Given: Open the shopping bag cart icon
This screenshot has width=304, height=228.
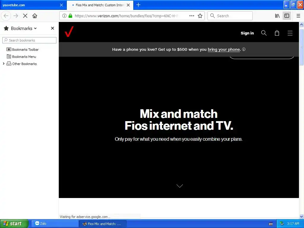Looking at the screenshot, I should 277,33.
